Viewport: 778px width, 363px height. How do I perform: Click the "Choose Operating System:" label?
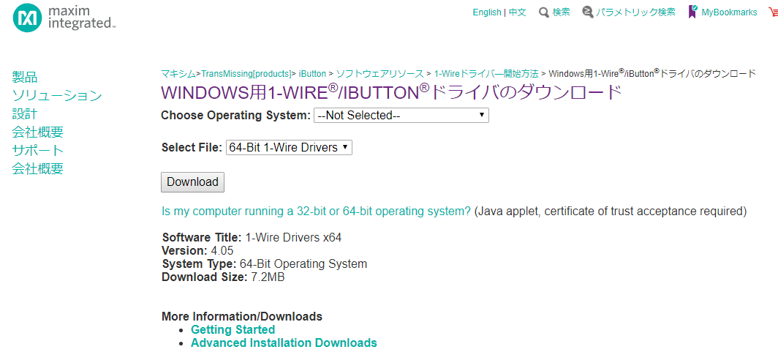tap(235, 115)
